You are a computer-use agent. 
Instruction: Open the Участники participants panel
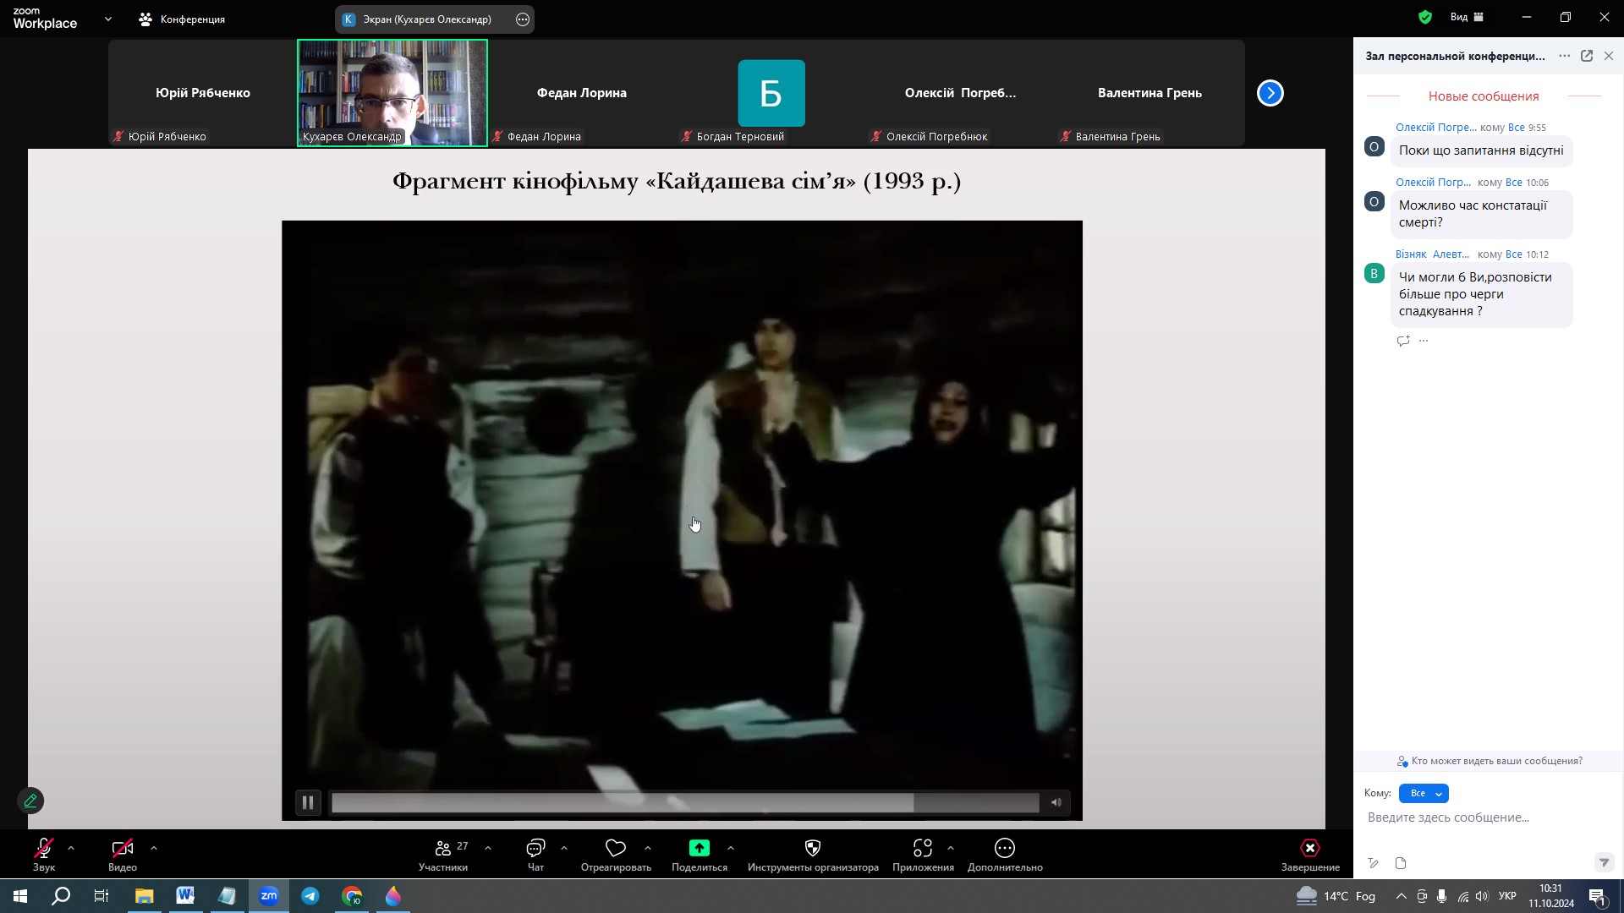[x=443, y=854]
